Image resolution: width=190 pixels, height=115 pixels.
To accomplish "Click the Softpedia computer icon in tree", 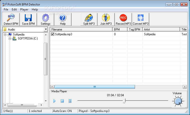I will (10, 34).
